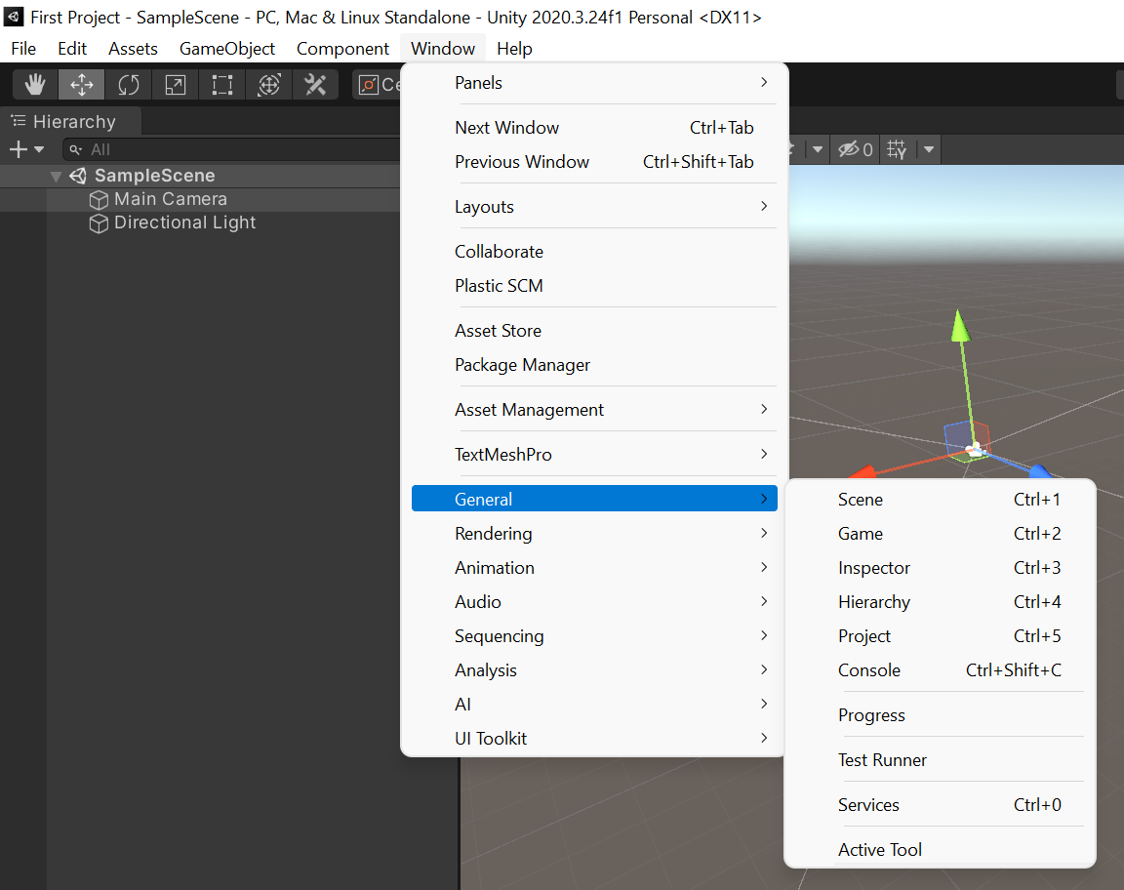Collapse the SampleScene hierarchy triangle

tap(56, 176)
